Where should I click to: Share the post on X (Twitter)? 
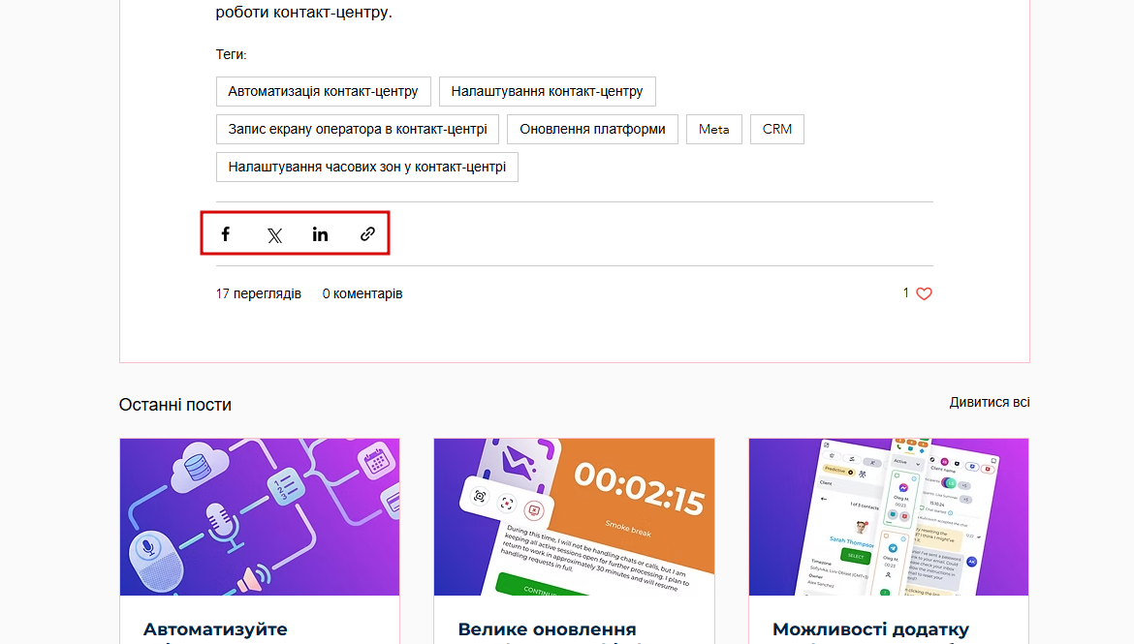(275, 235)
